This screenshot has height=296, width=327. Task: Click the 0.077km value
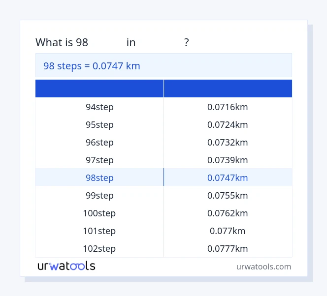tap(228, 231)
